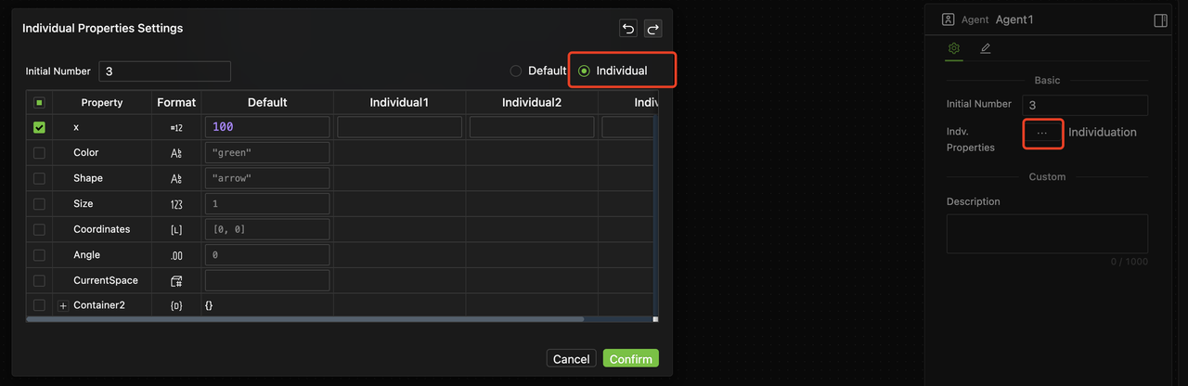Click the decimal format icon for Angle
The image size is (1188, 386).
[176, 255]
